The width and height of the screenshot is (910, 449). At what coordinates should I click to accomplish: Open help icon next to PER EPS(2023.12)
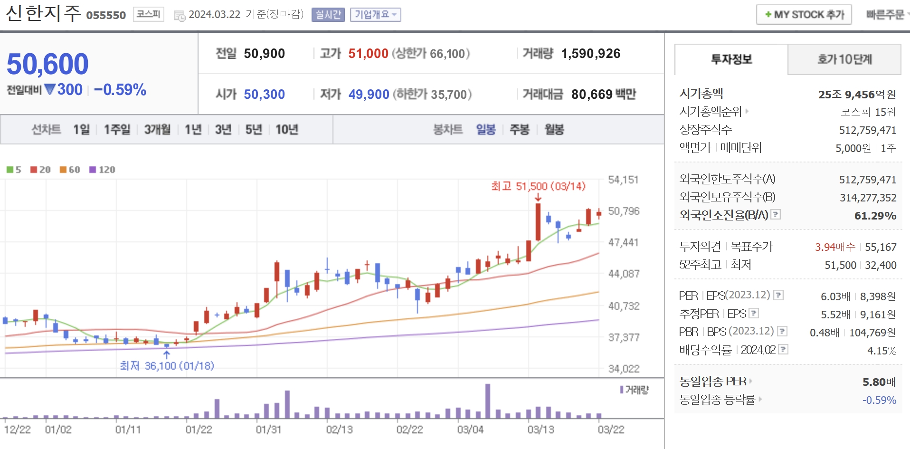coord(778,295)
